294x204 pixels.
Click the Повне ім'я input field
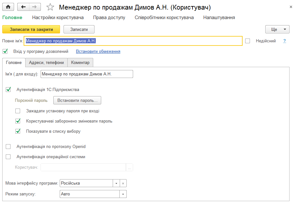point(133,41)
